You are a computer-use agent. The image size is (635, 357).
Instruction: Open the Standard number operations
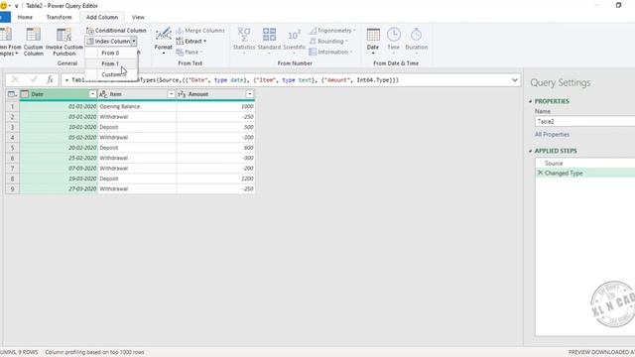[269, 41]
